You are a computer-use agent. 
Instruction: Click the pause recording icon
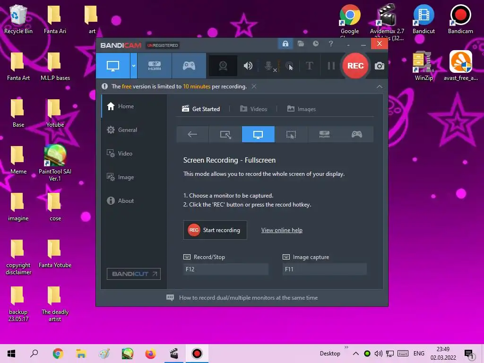tap(331, 66)
